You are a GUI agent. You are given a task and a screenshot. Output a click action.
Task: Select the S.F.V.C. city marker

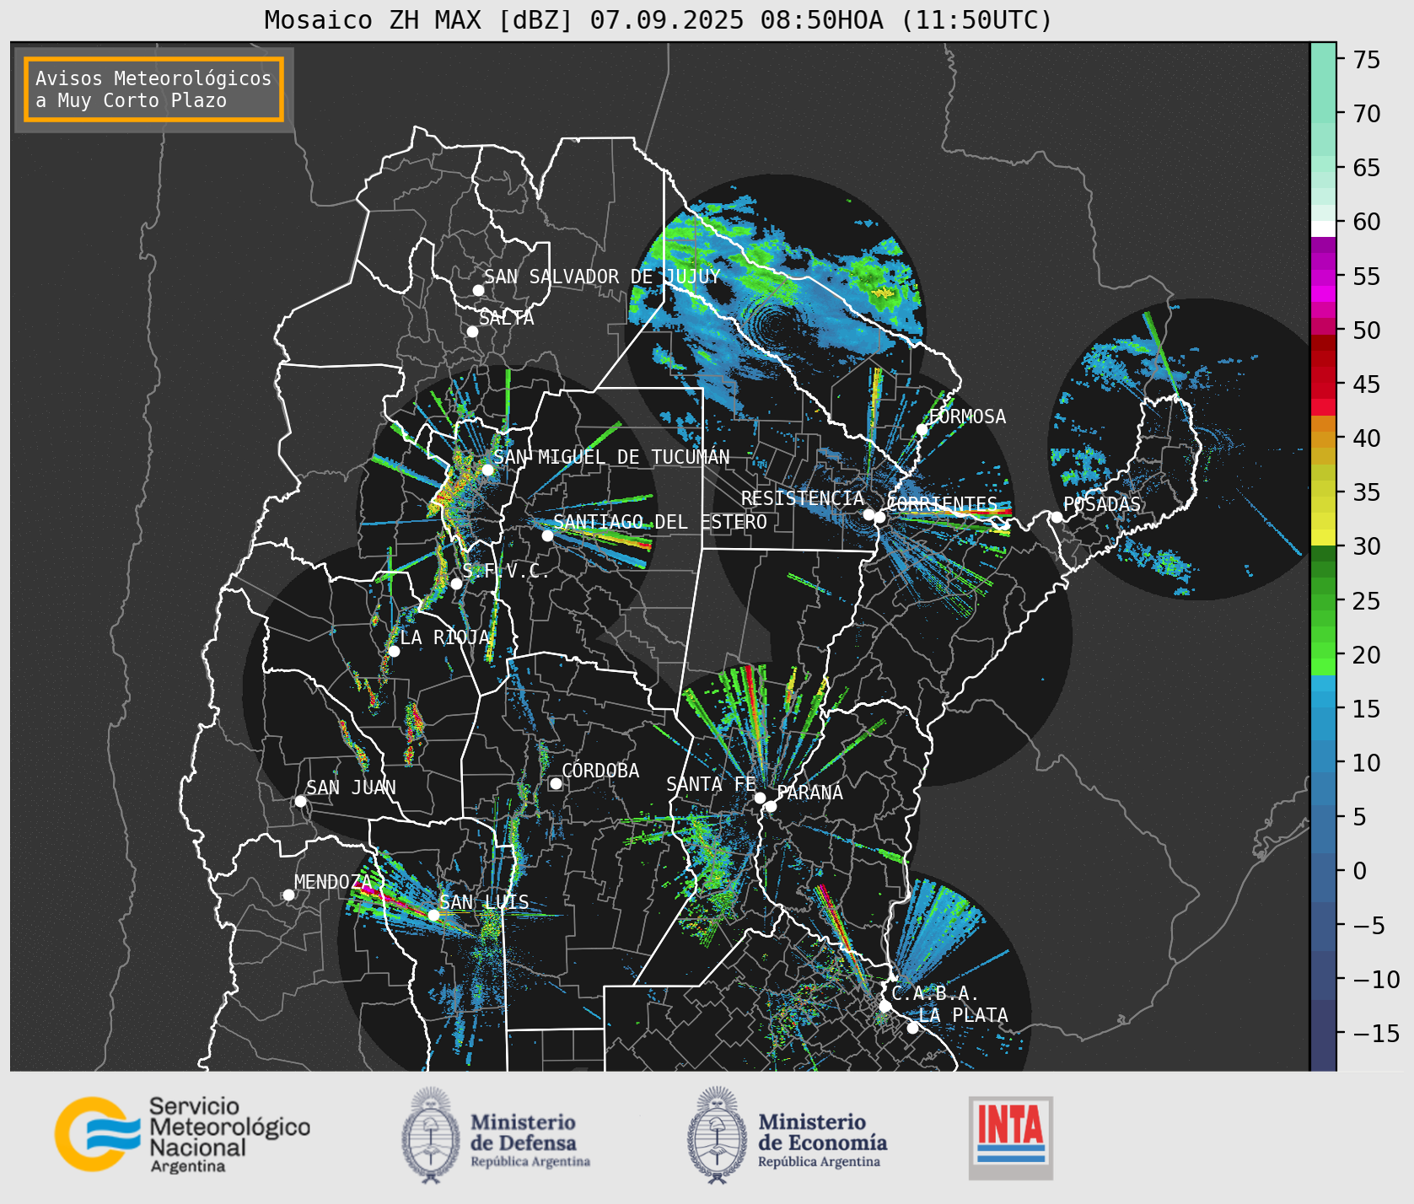point(456,583)
